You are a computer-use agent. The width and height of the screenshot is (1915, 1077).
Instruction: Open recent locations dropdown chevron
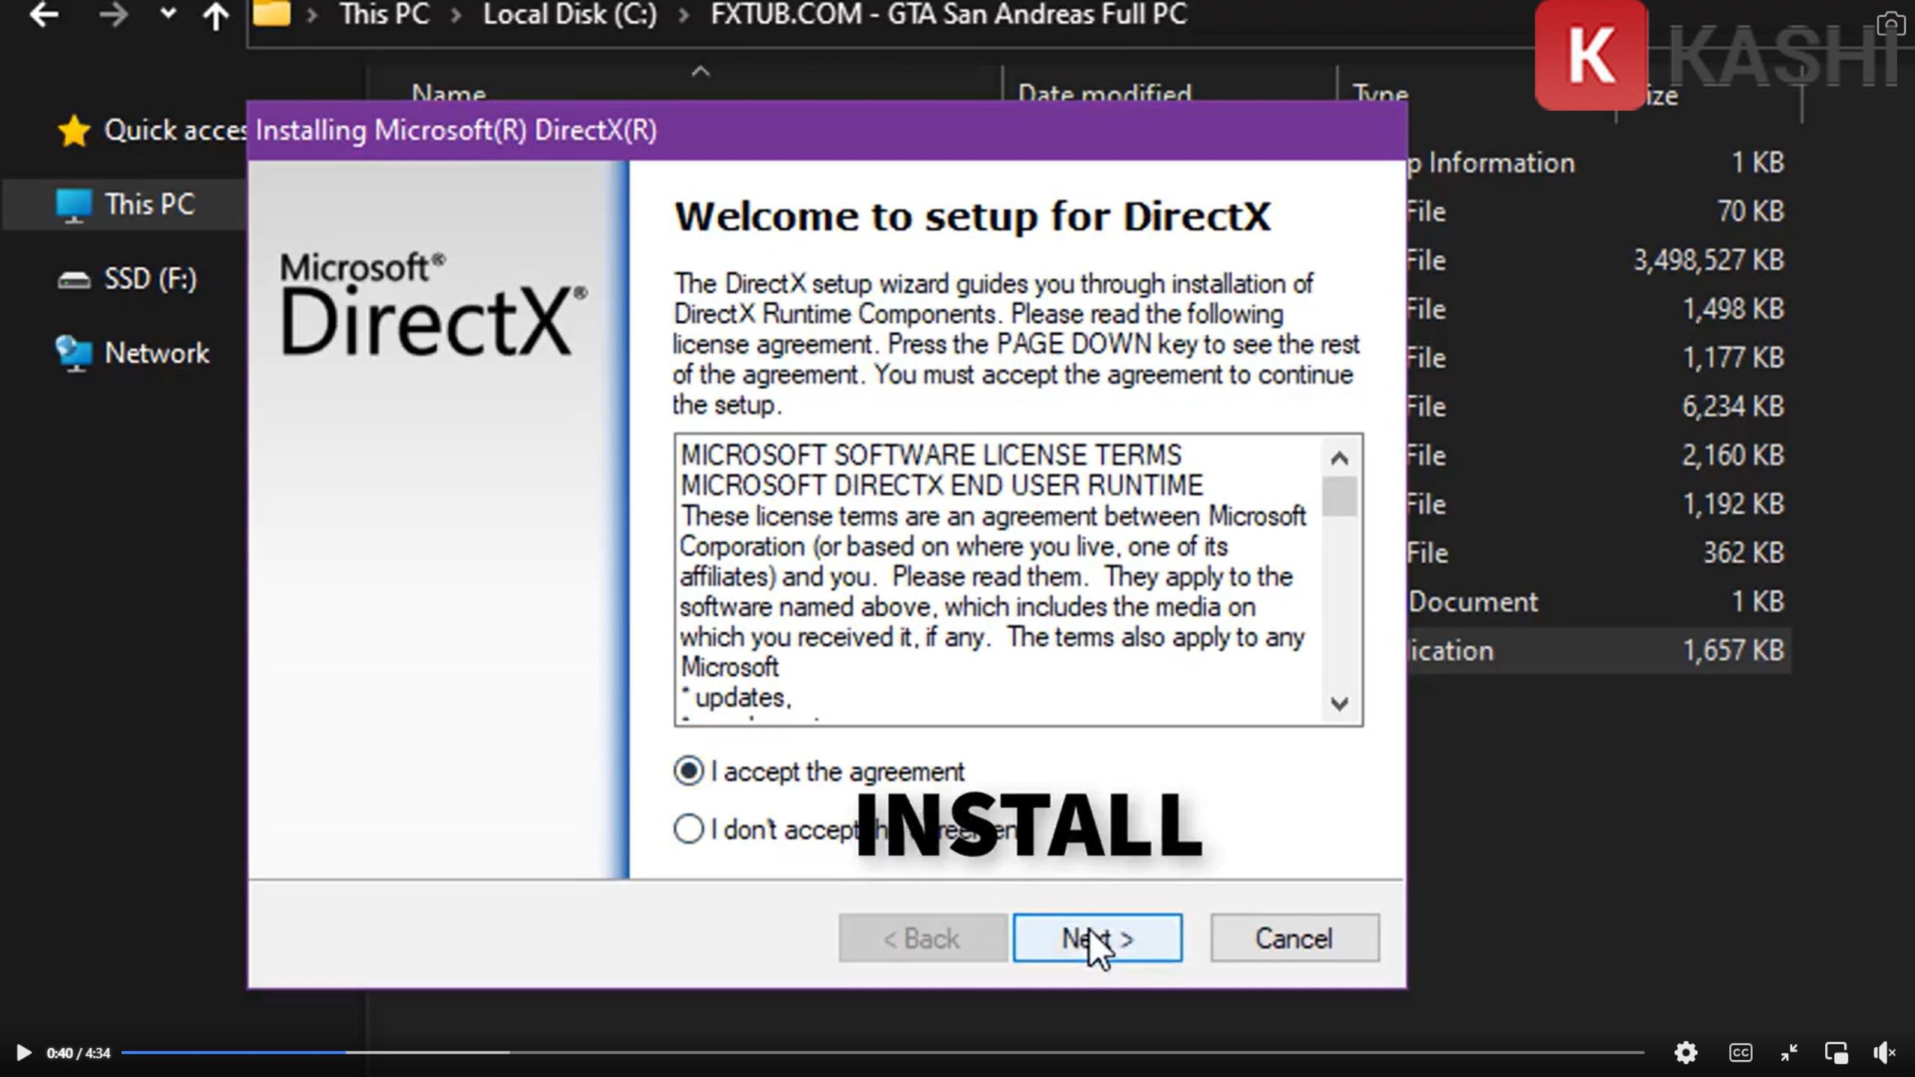(168, 13)
